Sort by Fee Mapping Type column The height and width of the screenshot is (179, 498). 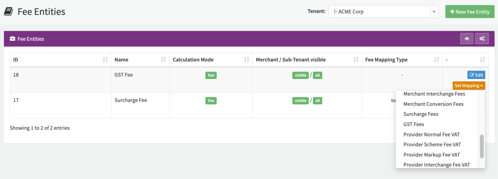coord(437,60)
